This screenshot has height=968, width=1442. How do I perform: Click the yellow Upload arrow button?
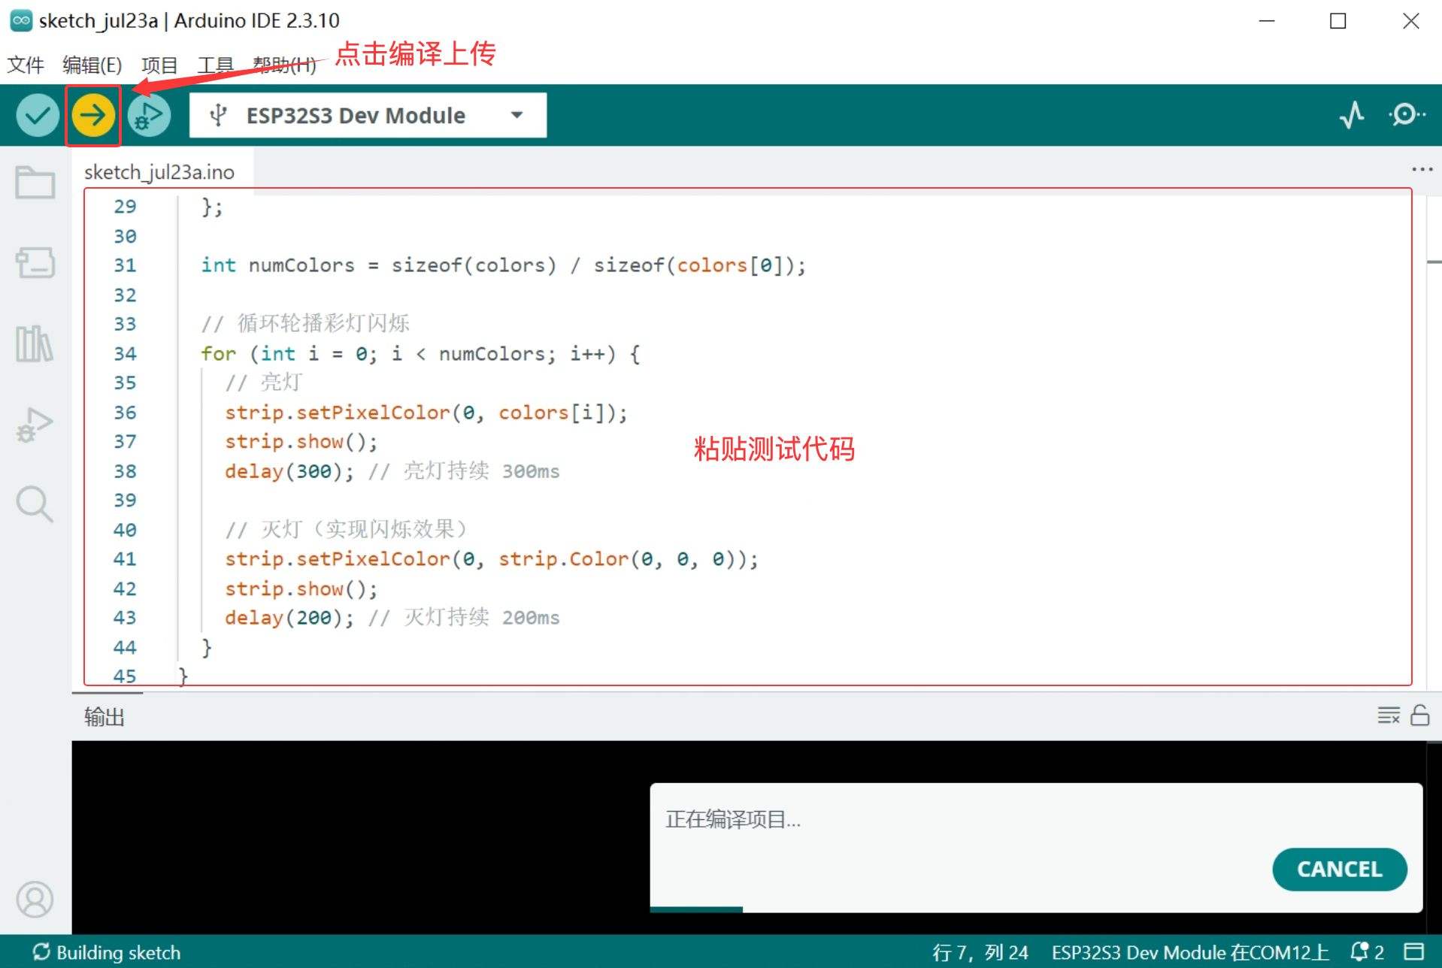click(93, 116)
